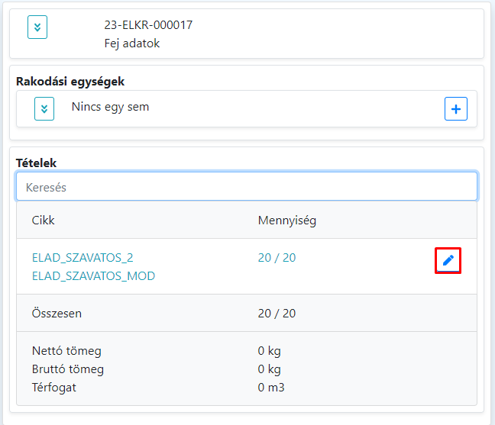Edit the ELAD_SZAVATOS_2 item with the pencil

(448, 261)
